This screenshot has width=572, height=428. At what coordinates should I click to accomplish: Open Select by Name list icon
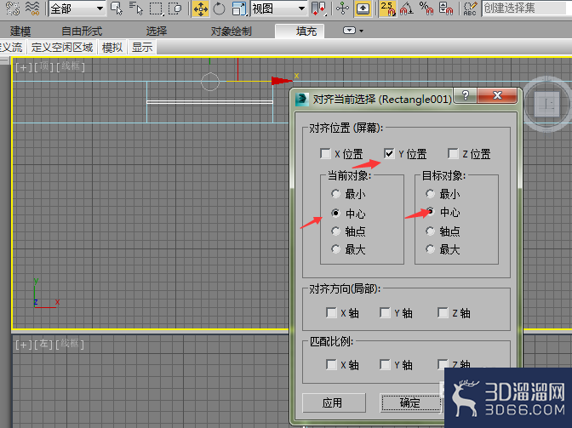point(136,9)
